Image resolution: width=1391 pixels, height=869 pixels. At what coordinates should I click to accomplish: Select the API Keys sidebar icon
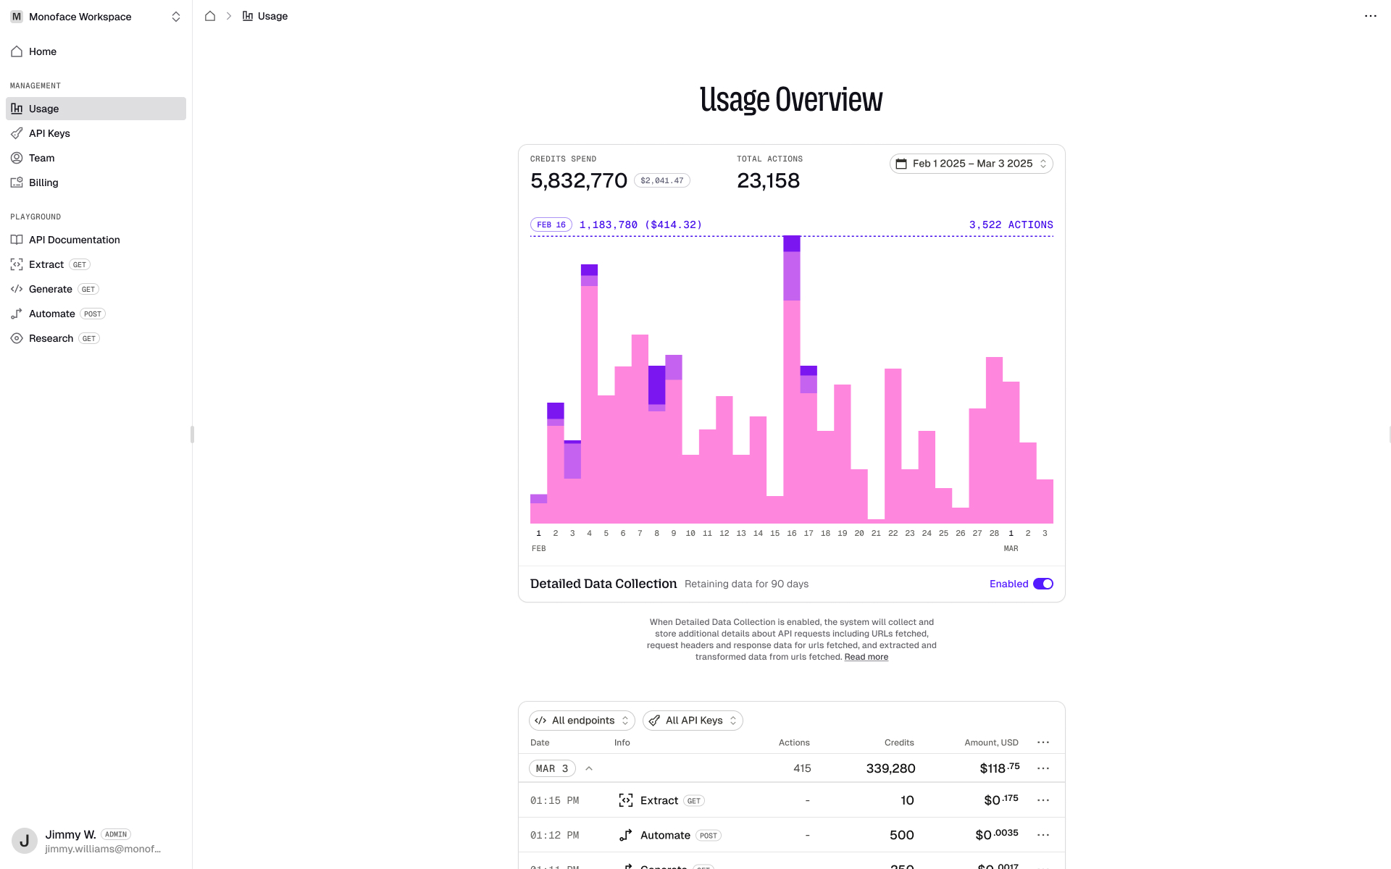click(17, 133)
